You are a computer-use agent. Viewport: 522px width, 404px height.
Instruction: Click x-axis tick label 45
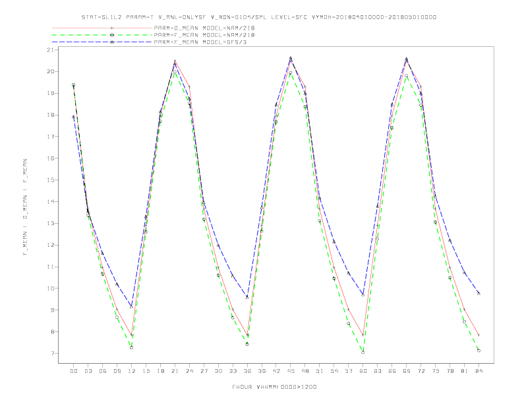291,371
